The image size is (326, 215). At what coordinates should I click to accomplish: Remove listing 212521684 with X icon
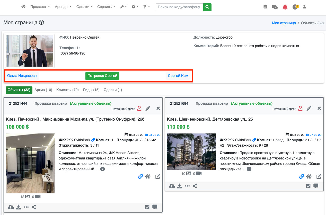[x=319, y=108]
